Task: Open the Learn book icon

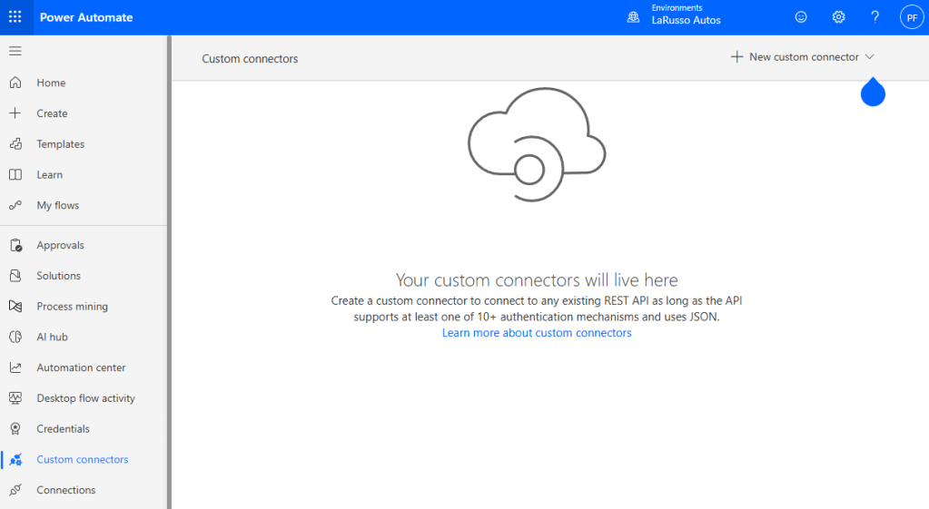Action: pos(15,175)
